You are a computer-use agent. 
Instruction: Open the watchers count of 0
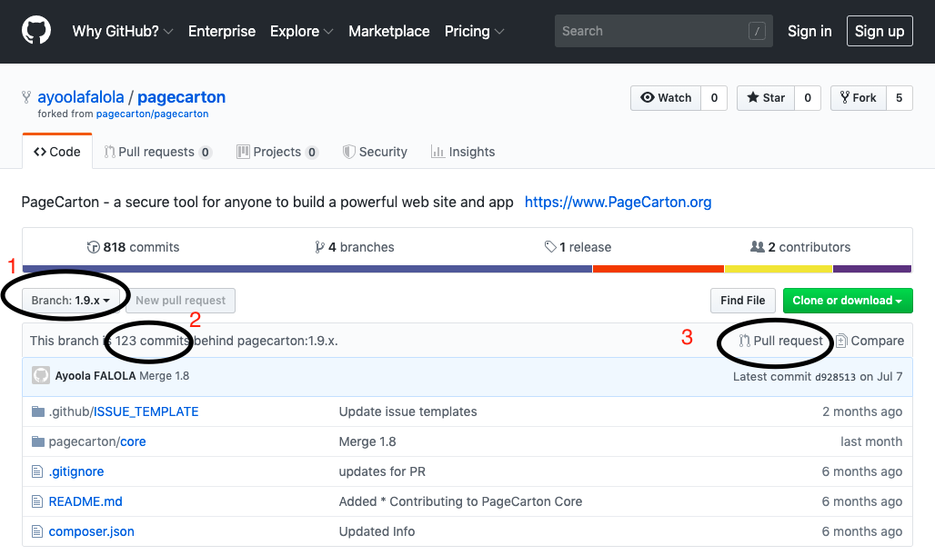tap(714, 98)
